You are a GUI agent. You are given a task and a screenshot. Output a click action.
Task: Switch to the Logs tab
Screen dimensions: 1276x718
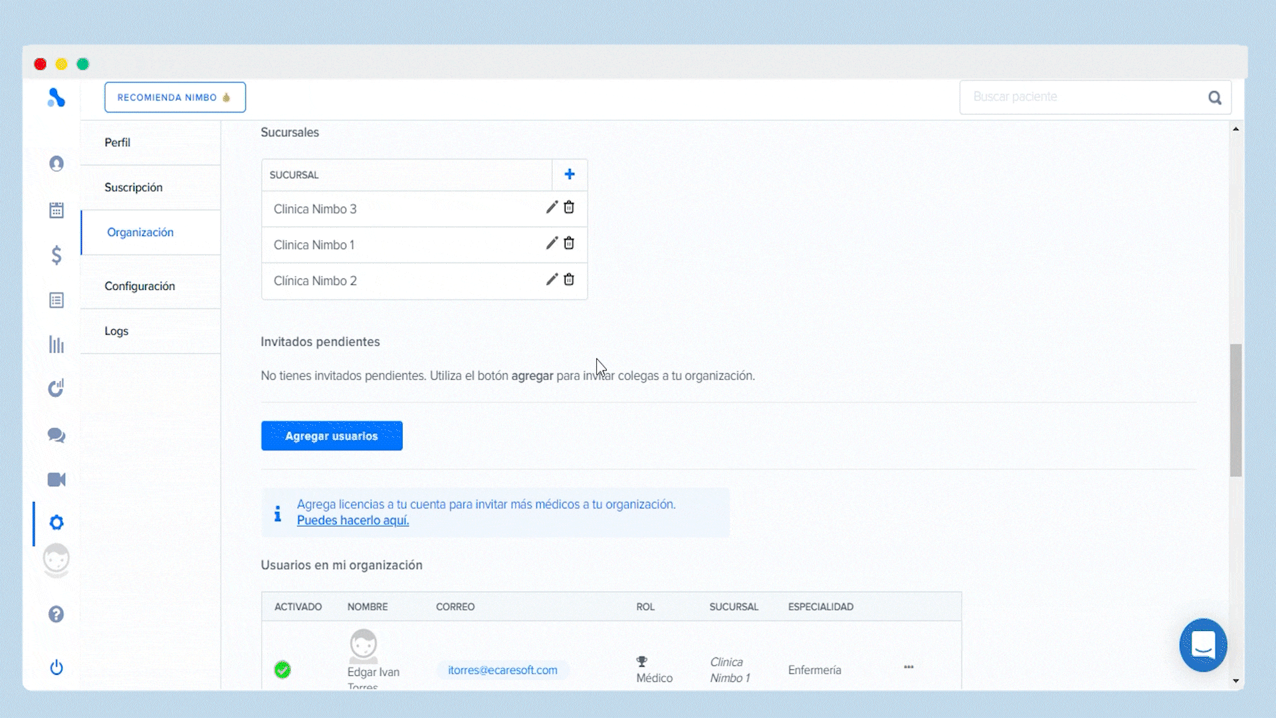coord(116,330)
